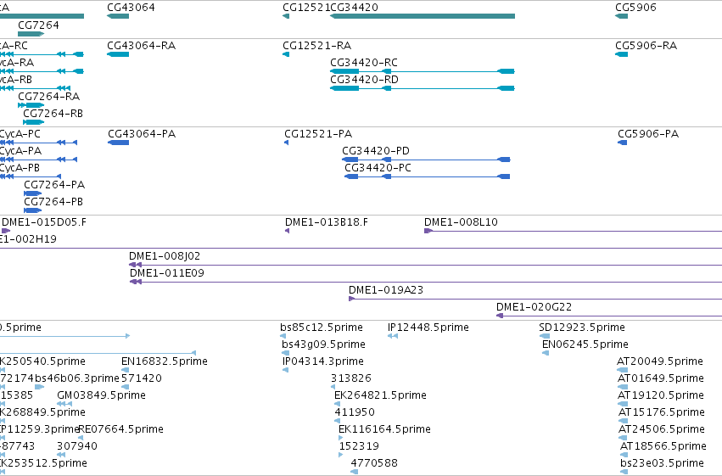The image size is (722, 476).
Task: Click the CG43064-RA transcript glyph bar
Action: tap(118, 54)
